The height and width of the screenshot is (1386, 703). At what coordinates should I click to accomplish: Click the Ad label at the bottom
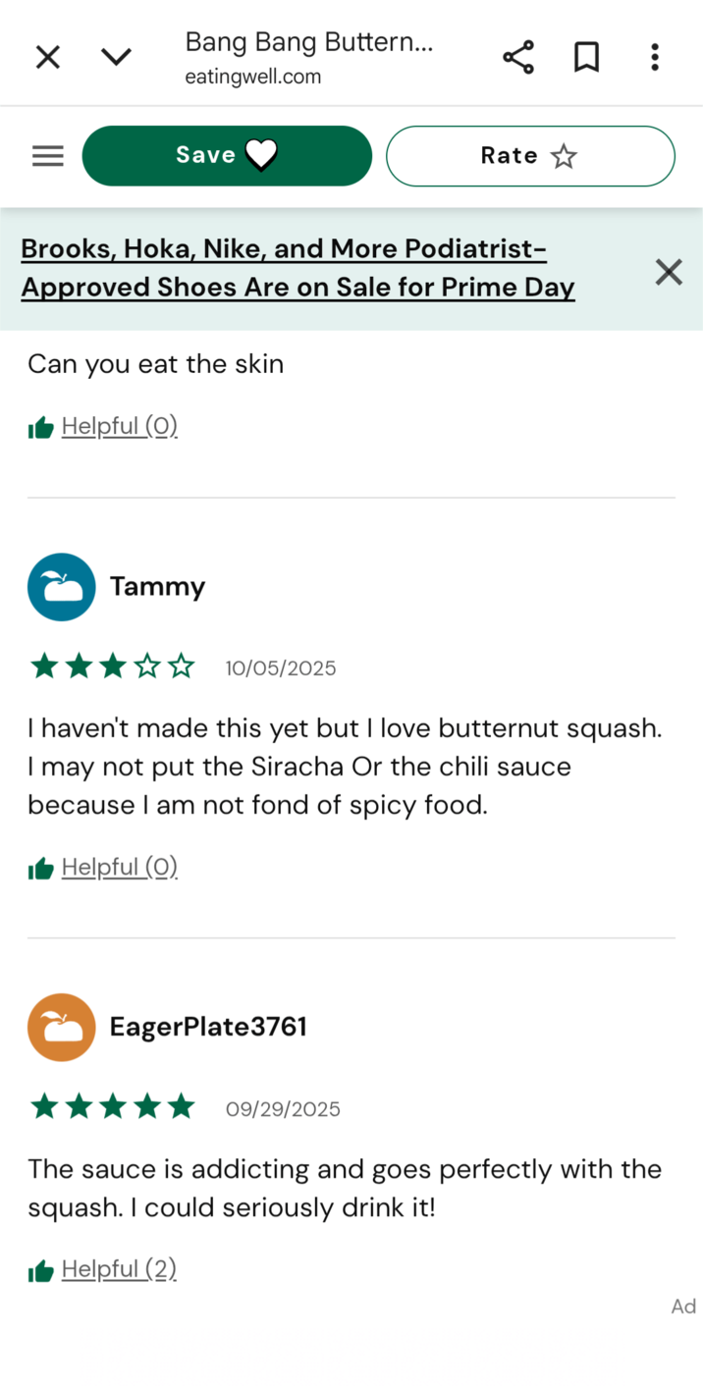click(x=682, y=1306)
